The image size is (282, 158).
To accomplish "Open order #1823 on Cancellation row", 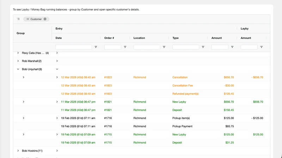I will click(x=108, y=77).
